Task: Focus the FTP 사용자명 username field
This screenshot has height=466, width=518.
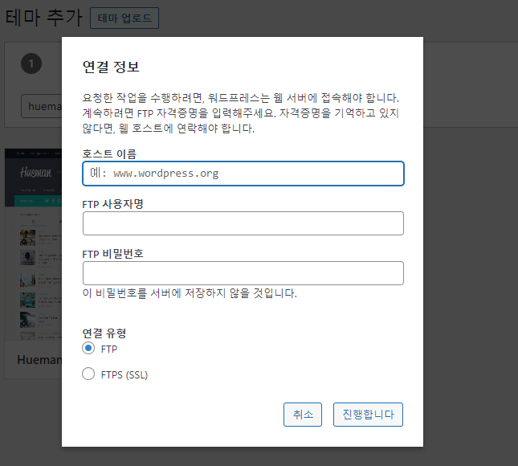Action: point(243,223)
